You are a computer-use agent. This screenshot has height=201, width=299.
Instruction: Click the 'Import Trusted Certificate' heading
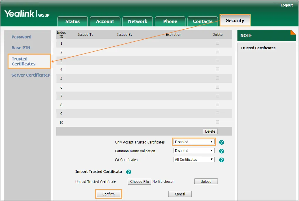pyautogui.click(x=98, y=172)
